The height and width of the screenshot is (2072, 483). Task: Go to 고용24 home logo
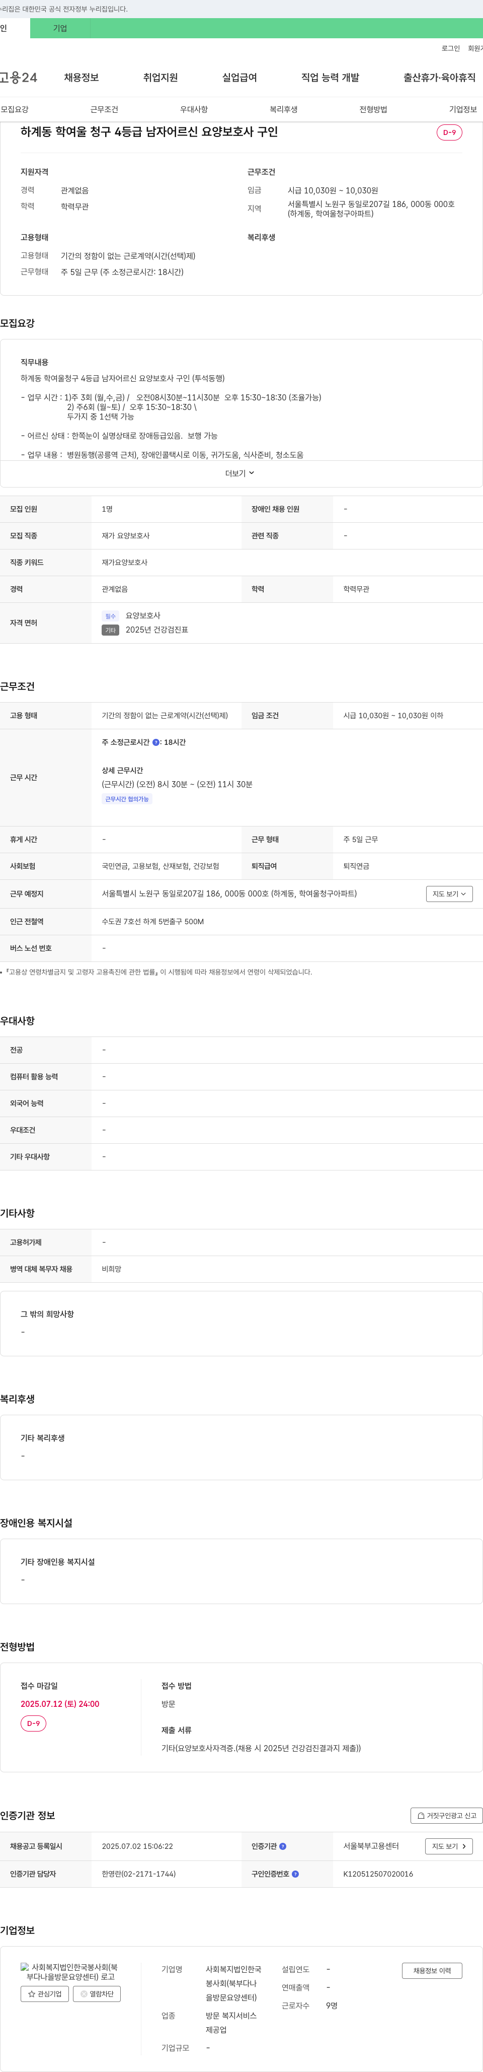pyautogui.click(x=19, y=77)
